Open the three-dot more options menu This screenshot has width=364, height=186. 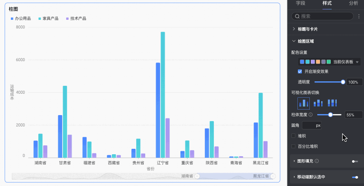359,16
